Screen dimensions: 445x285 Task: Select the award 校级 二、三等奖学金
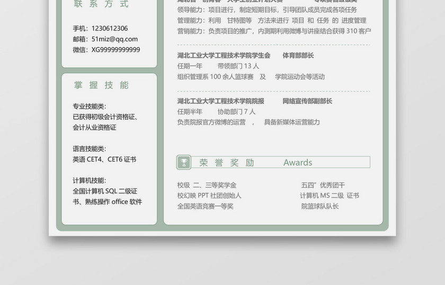[207, 185]
